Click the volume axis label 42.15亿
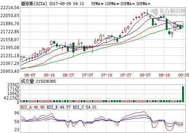The width and height of the screenshot is (189, 133). tap(11, 98)
